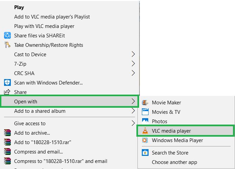Select Give access to entry
Viewport: 235px width, 169px height.
[30, 124]
